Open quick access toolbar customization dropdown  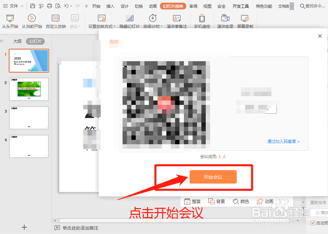pyautogui.click(x=86, y=6)
